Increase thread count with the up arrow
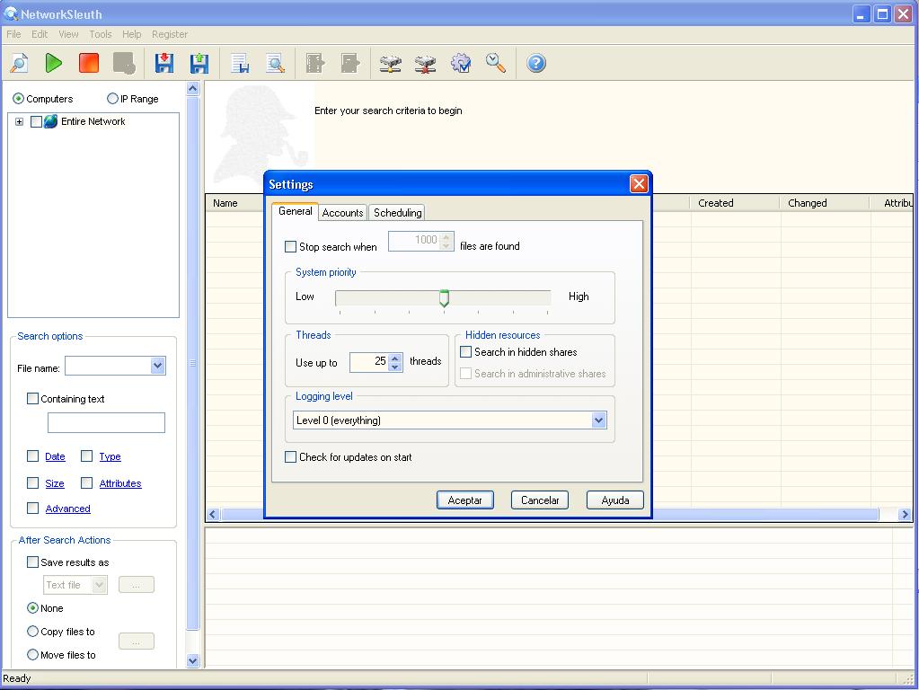The height and width of the screenshot is (690, 919). 395,358
